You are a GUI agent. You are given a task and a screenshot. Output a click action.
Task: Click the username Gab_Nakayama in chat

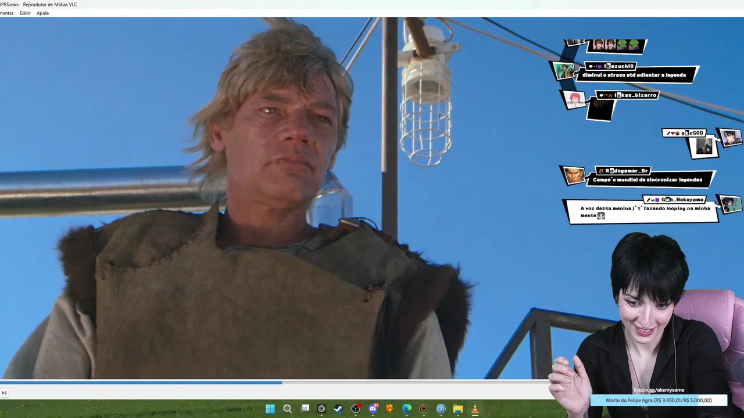click(682, 199)
